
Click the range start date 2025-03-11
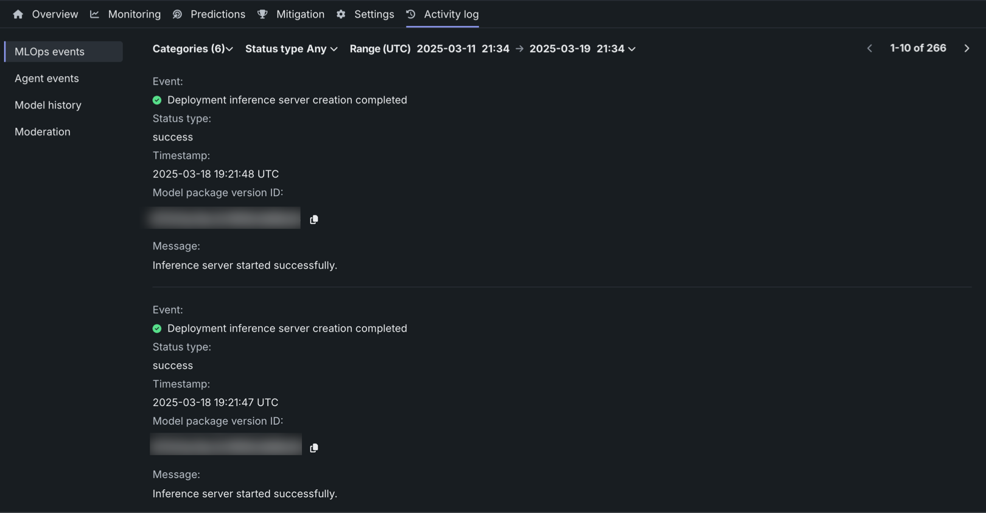[446, 49]
